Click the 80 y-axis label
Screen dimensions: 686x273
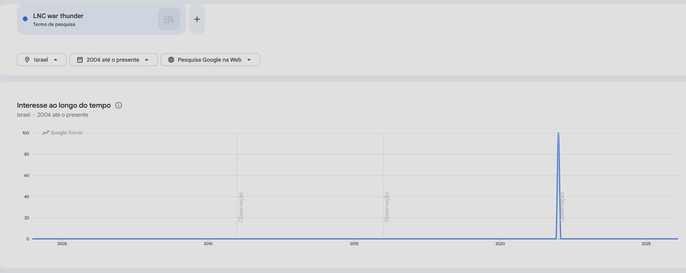pyautogui.click(x=26, y=154)
